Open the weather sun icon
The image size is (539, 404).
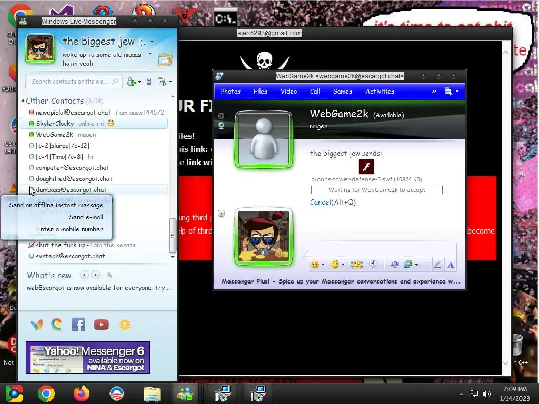coord(125,324)
